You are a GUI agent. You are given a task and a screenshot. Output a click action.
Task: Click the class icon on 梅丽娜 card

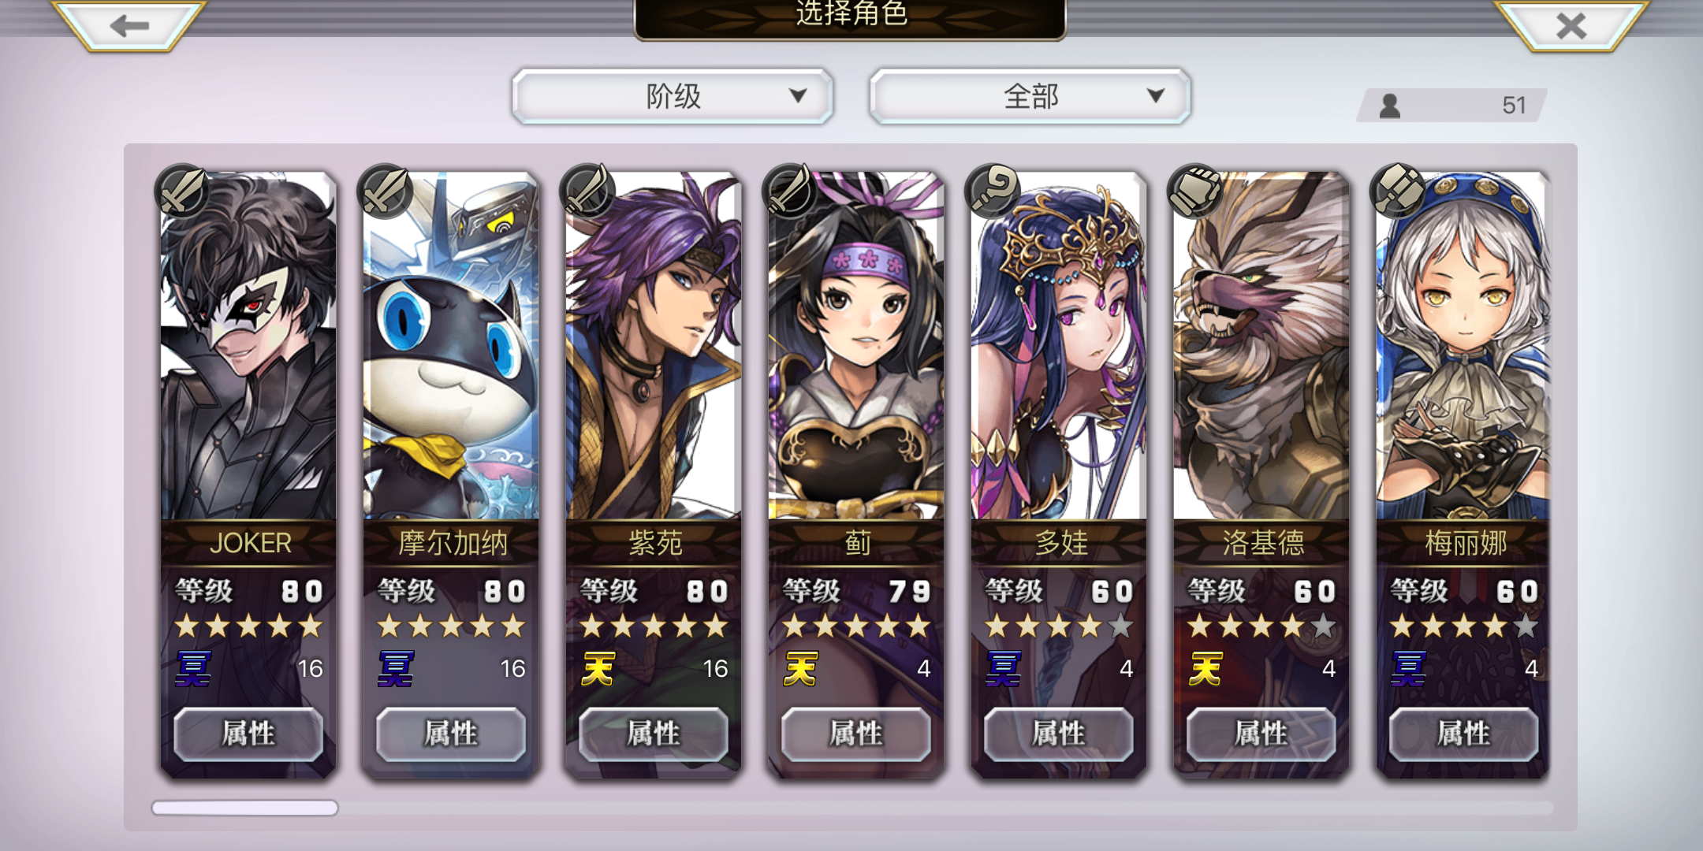(x=1398, y=191)
